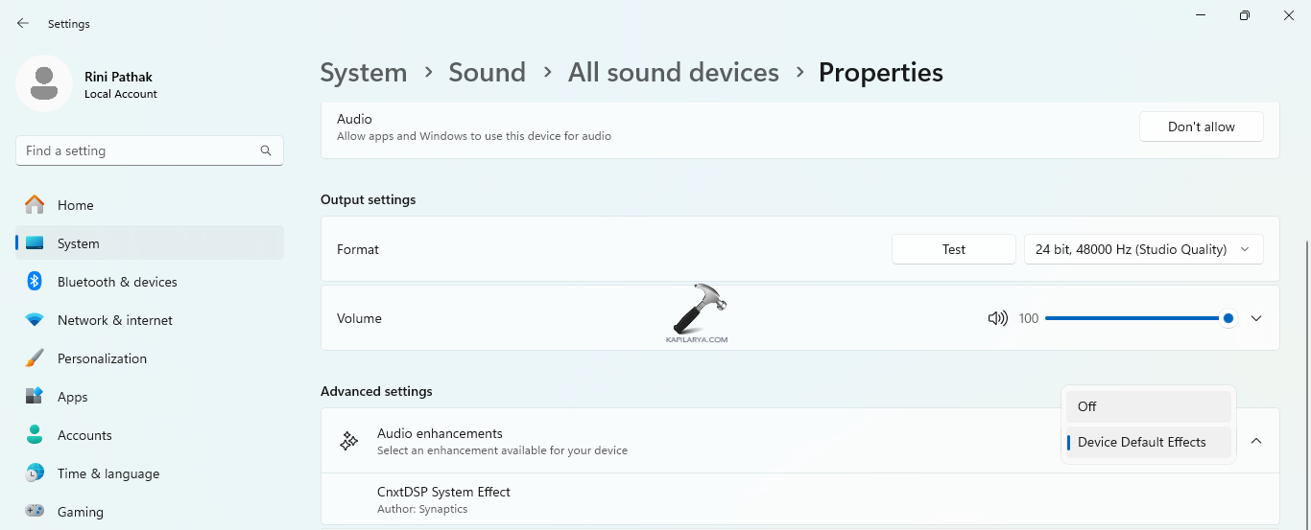This screenshot has height=530, width=1311.
Task: Collapse the Audio enhancements section
Action: pyautogui.click(x=1256, y=441)
